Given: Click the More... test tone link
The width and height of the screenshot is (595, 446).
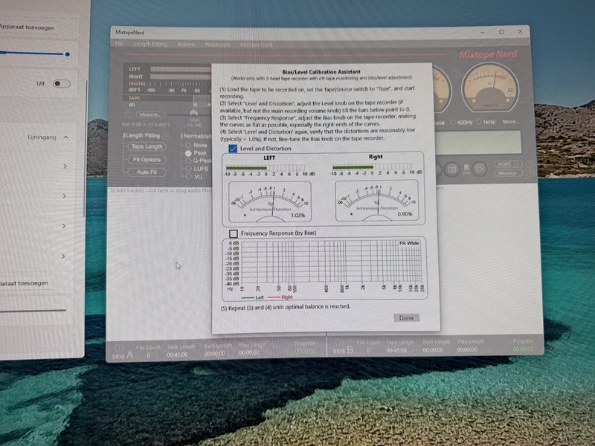Looking at the screenshot, I should tap(512, 122).
